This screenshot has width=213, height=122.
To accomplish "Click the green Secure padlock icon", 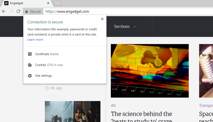I will (26, 11).
